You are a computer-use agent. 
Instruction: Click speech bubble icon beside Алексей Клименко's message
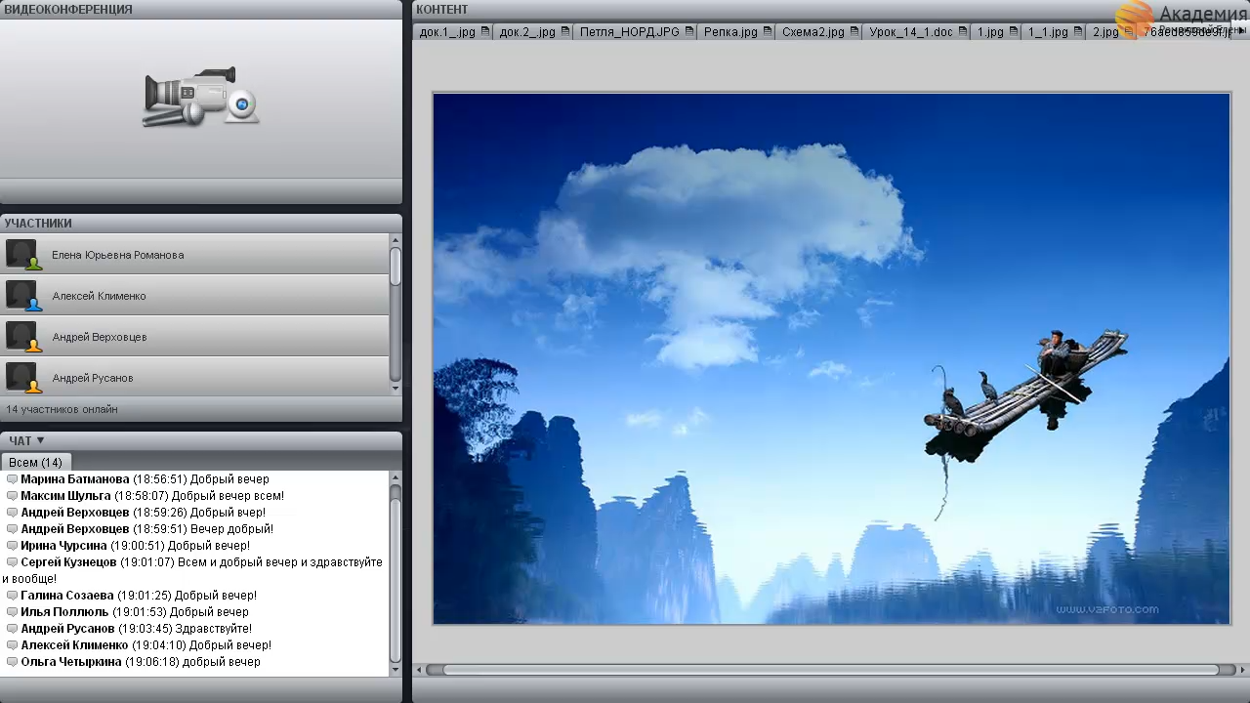click(12, 645)
